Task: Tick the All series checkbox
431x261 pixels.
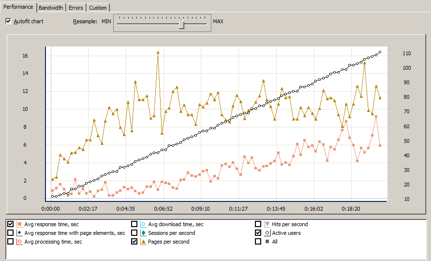Action: point(258,242)
